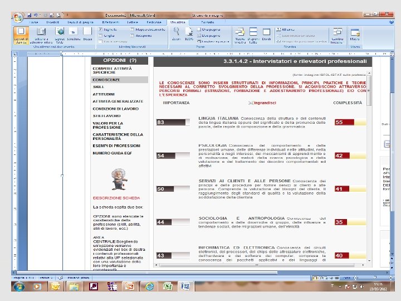The width and height of the screenshot is (401, 301).
Task: Open the Revisione tab
Action: tap(154, 22)
